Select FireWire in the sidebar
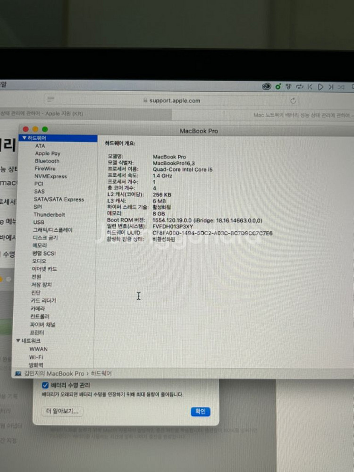This screenshot has width=354, height=472. tap(45, 169)
